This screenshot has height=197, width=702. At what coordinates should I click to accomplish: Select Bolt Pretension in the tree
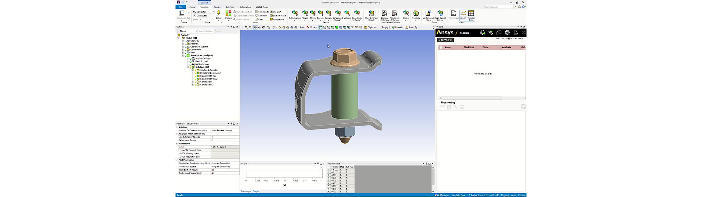[x=202, y=64]
